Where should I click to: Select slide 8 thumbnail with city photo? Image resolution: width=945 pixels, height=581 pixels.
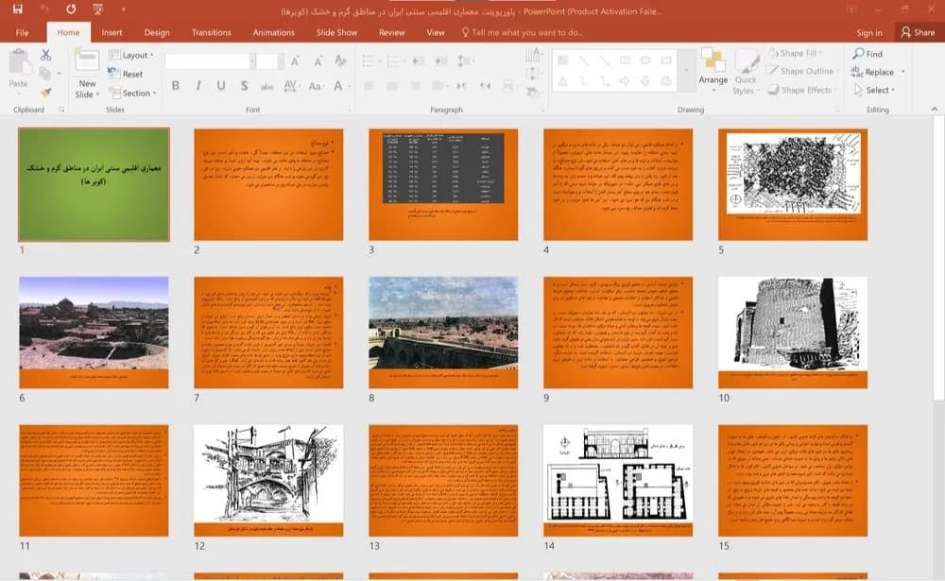[443, 333]
